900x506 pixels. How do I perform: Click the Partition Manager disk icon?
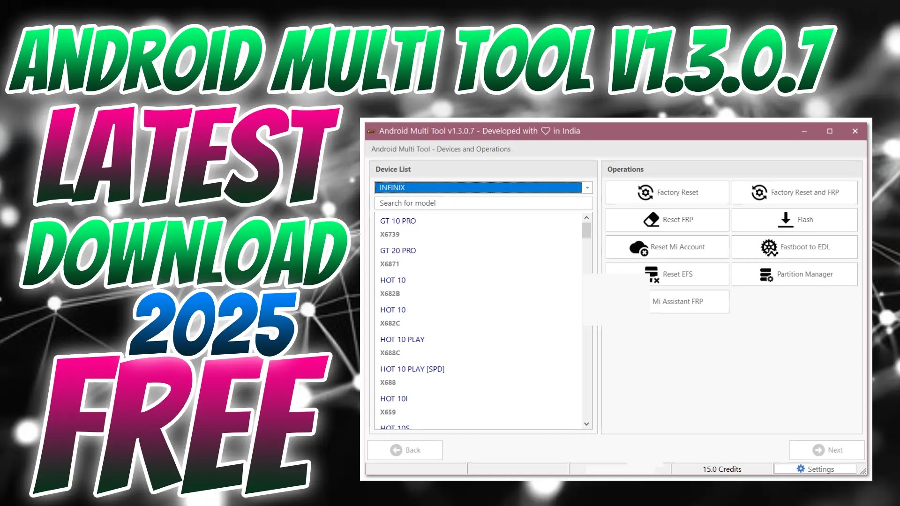click(x=766, y=275)
